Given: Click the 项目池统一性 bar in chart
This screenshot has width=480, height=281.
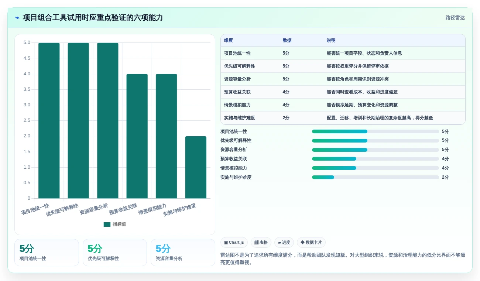Looking at the screenshot, I should click(x=49, y=121).
